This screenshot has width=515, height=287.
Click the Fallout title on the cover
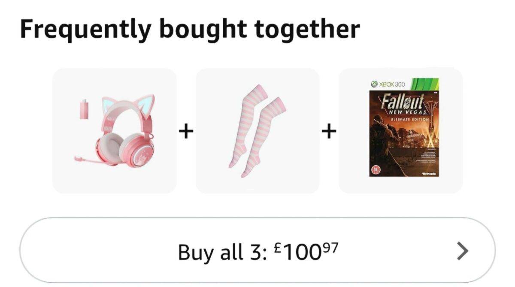coord(402,101)
